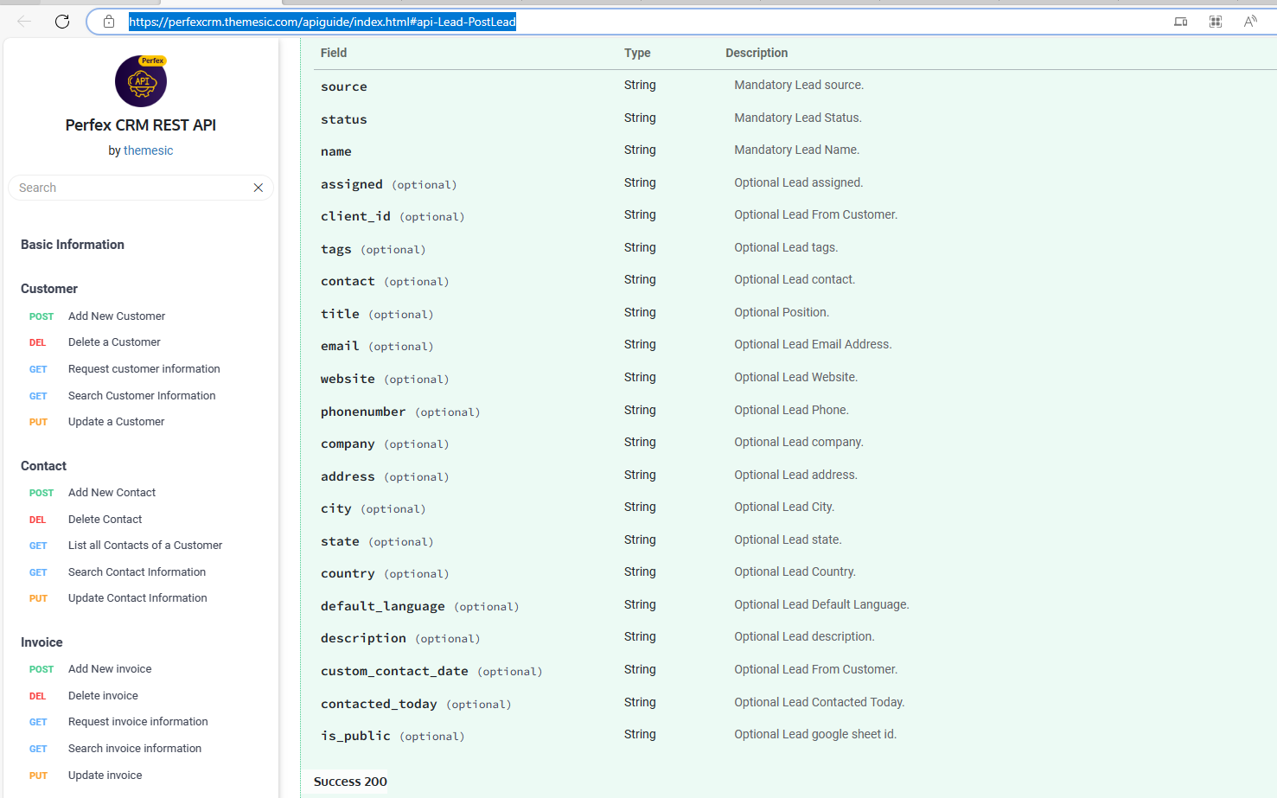Click the 'name' field name
The image size is (1277, 798).
pos(336,151)
